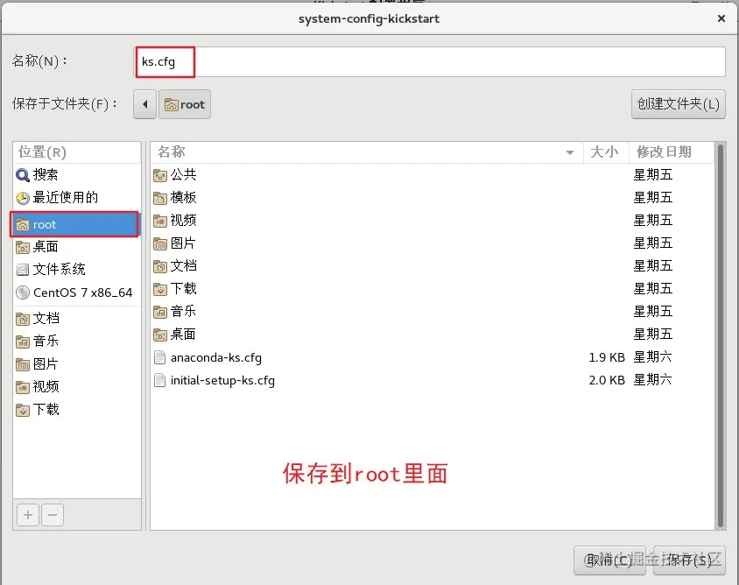Select the 模板 folder in the file list
The width and height of the screenshot is (739, 585).
[433, 198]
